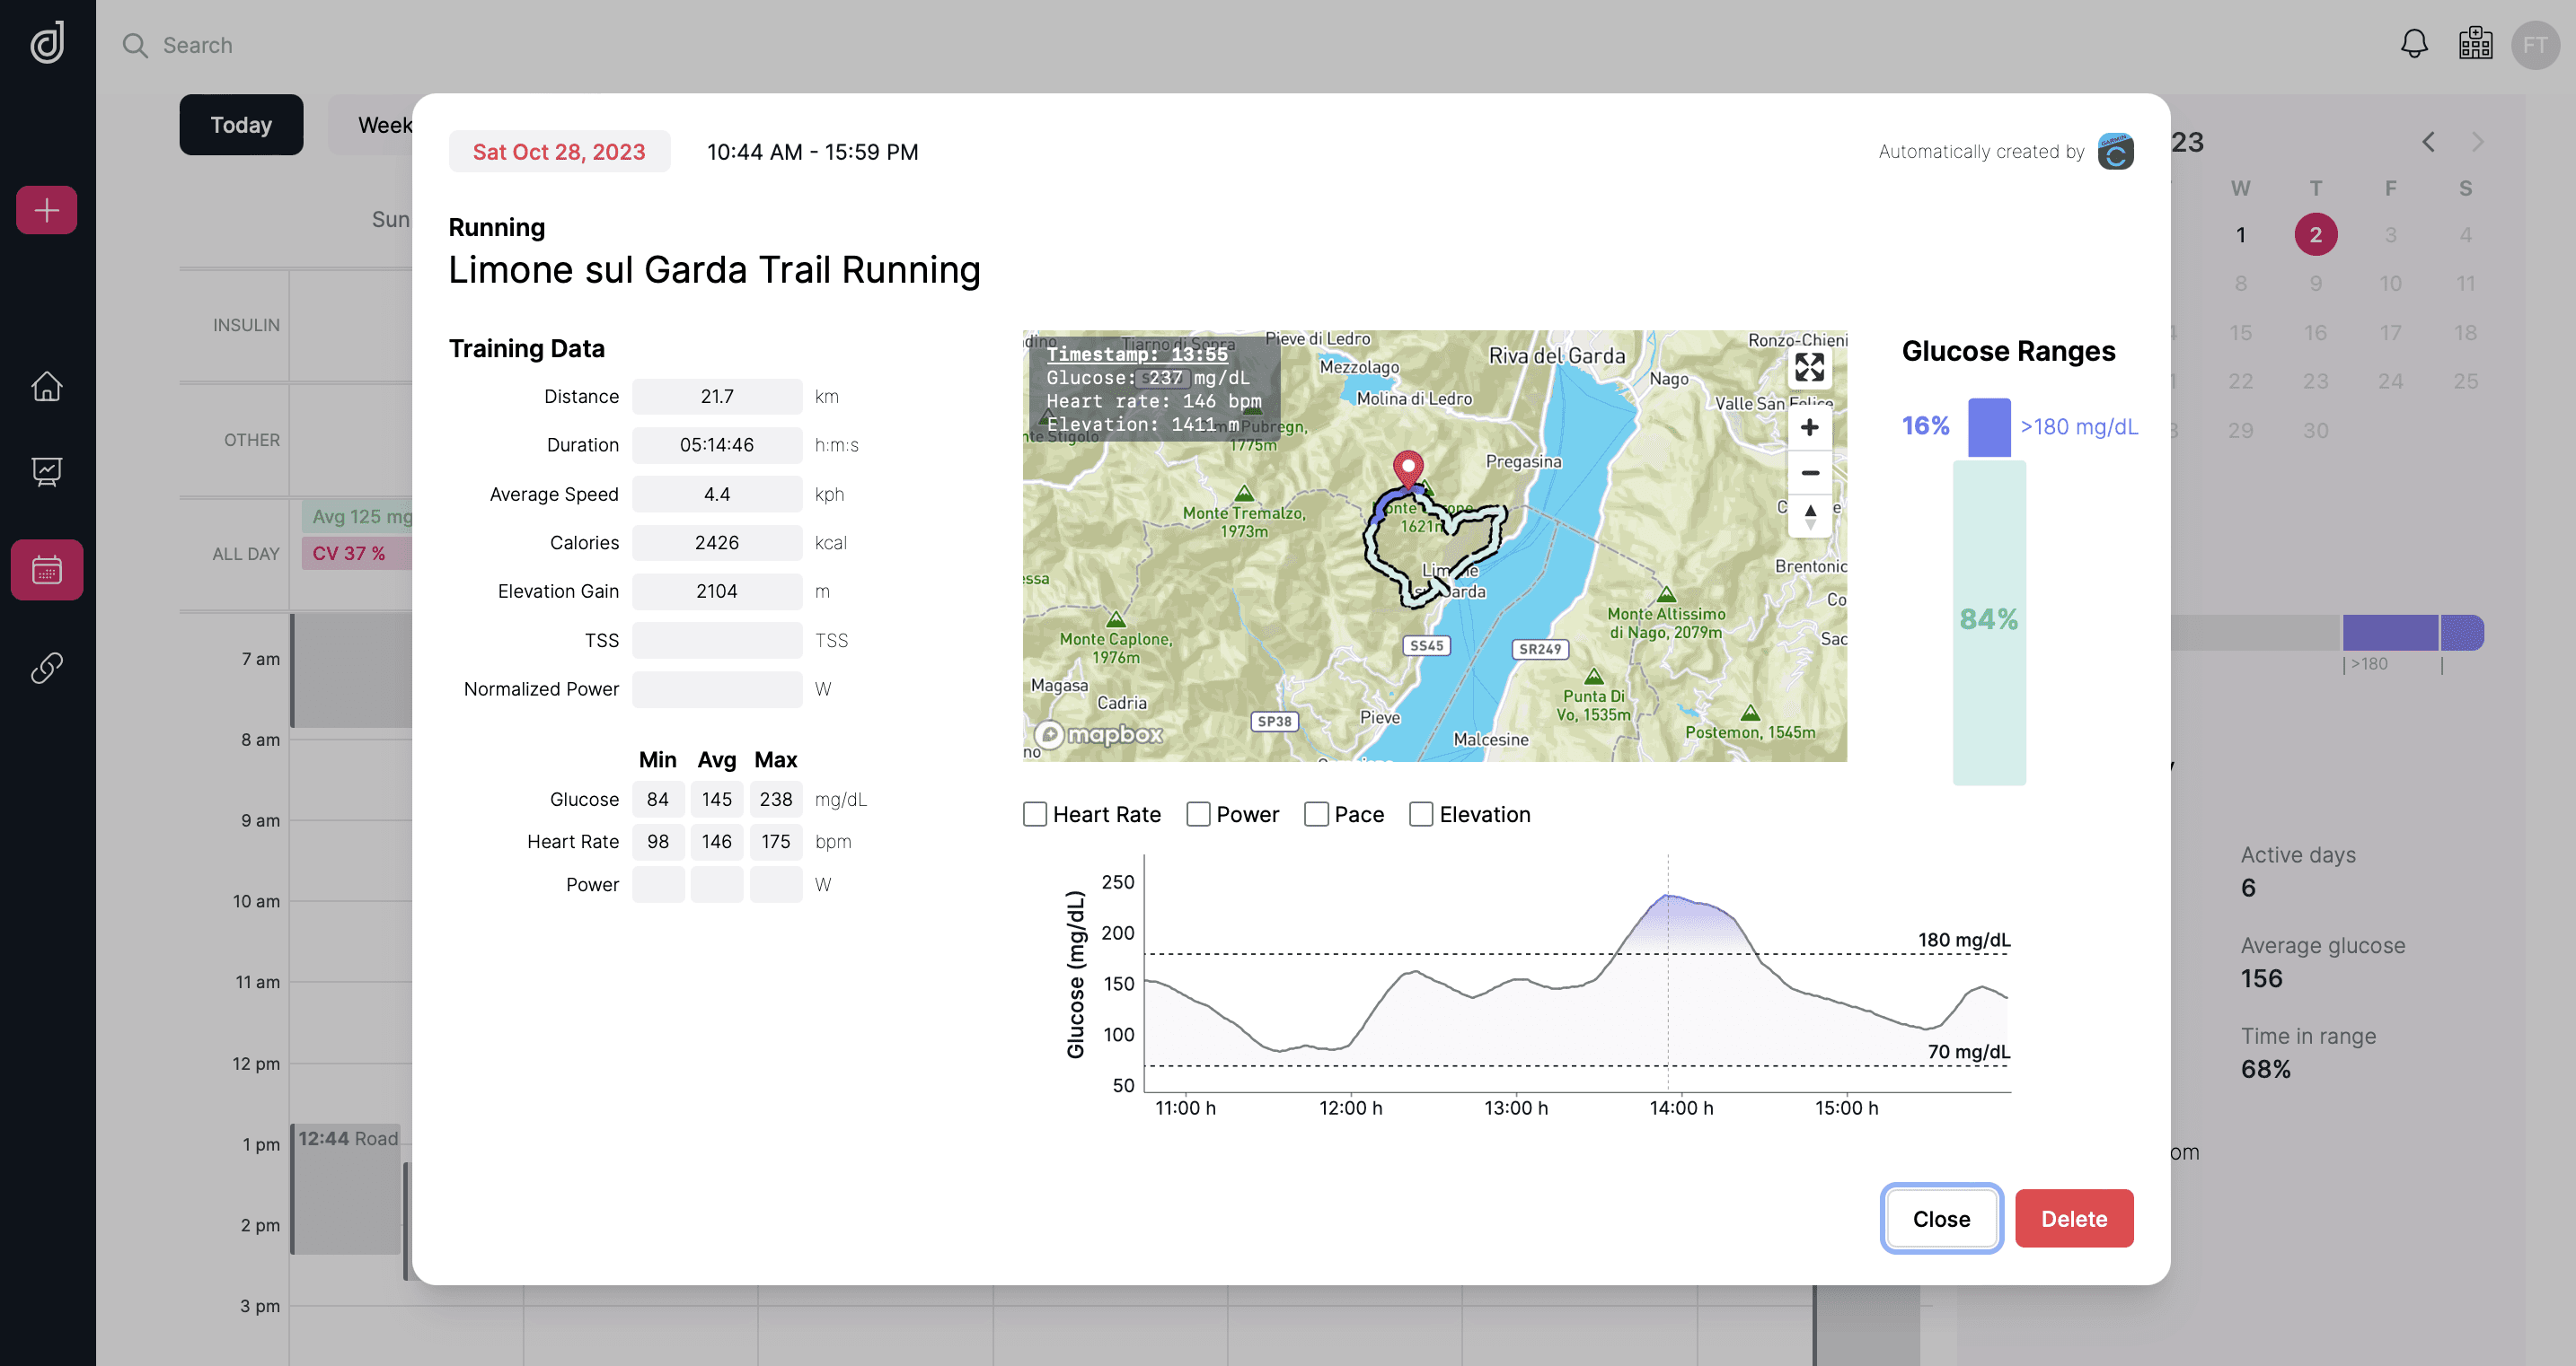
Task: Enable the Power checkbox
Action: (1198, 814)
